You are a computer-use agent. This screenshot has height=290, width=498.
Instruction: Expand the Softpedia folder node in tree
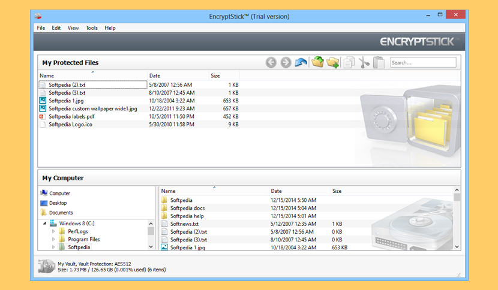pos(53,247)
